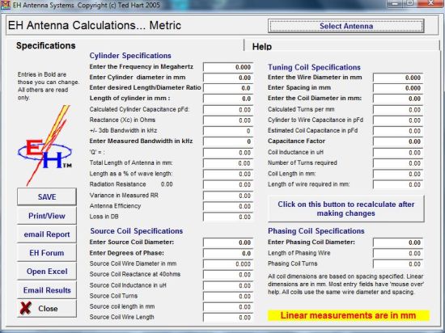
Task: Click the Radiation Resistance inline 0.00 value
Action: tap(167, 184)
